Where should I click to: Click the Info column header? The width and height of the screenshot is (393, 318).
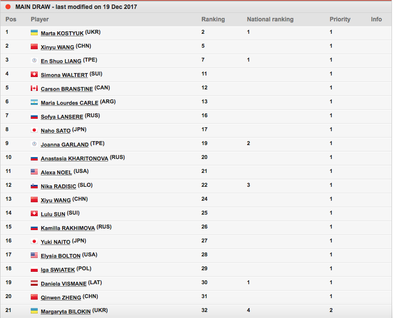coord(376,19)
